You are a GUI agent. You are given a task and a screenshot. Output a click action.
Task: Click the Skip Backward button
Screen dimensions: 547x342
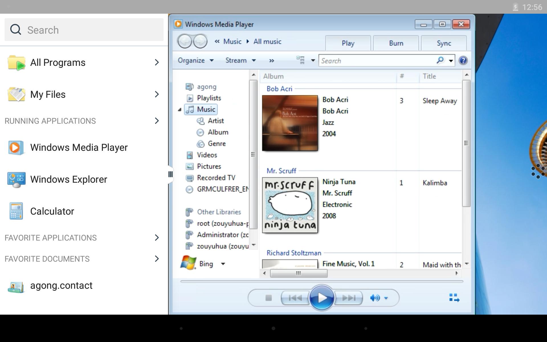point(295,298)
